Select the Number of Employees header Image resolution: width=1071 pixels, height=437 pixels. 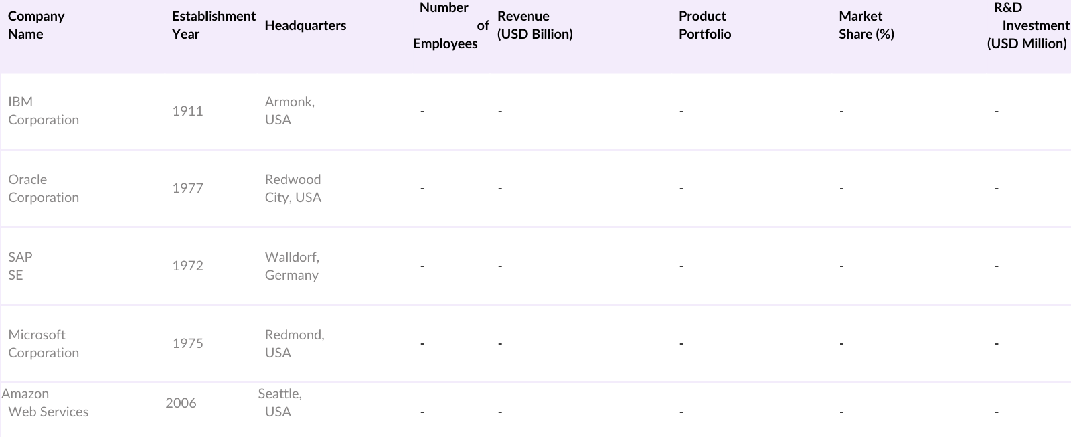pyautogui.click(x=446, y=25)
